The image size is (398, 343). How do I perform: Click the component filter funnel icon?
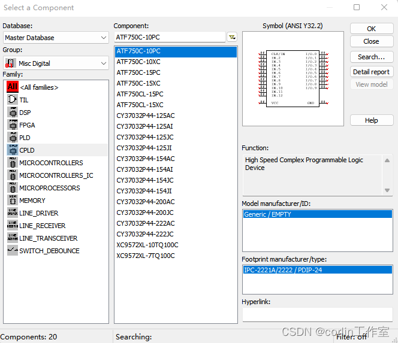[232, 37]
